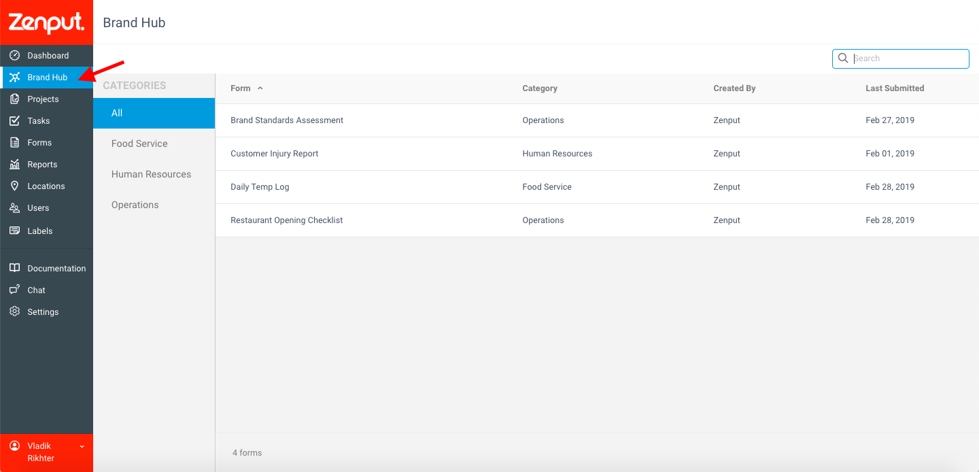
Task: Click Zenput creator in Daily Temp Log row
Action: [727, 187]
